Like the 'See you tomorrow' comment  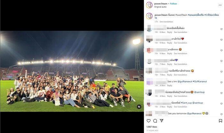click(x=221, y=114)
